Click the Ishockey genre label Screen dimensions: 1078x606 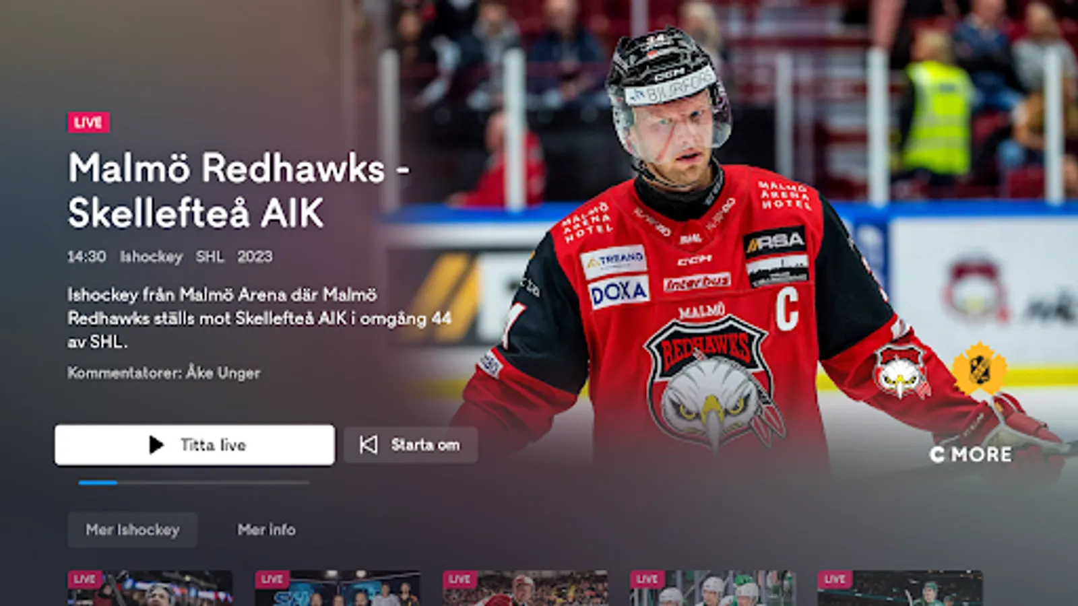152,257
